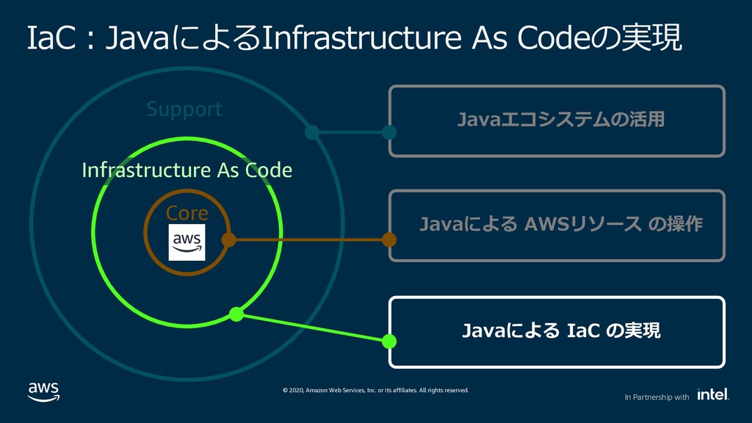Click the 'Core' label in the inner circle

click(x=187, y=213)
